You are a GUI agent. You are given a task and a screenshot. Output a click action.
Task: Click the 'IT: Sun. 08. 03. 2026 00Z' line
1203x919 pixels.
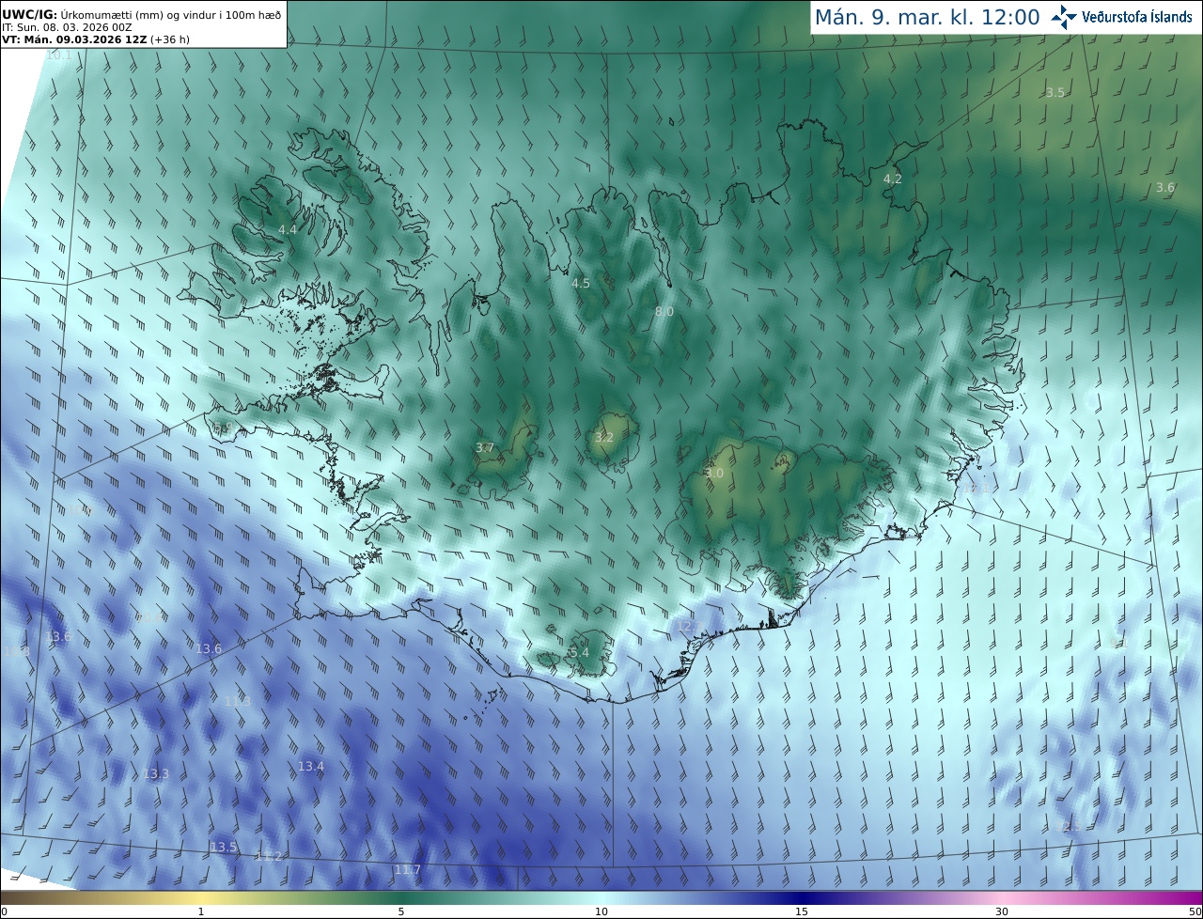[67, 27]
